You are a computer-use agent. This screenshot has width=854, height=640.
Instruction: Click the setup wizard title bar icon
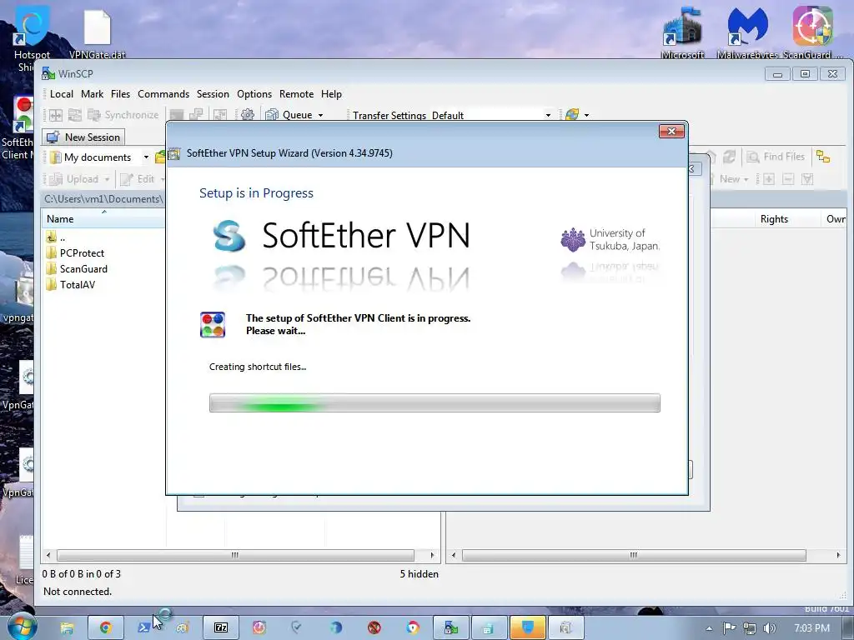pos(174,153)
